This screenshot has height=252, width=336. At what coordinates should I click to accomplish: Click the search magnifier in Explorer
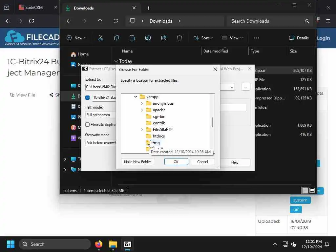click(x=307, y=21)
